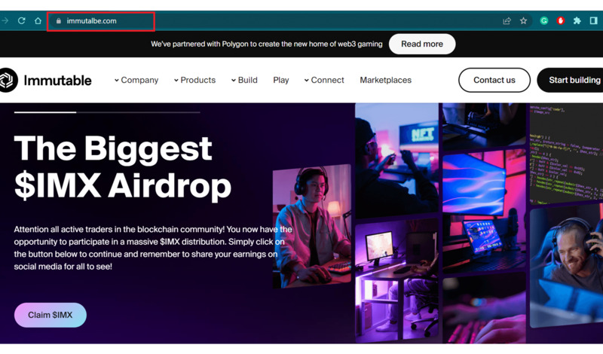Reload the page with the refresh icon
The height and width of the screenshot is (354, 603).
22,21
